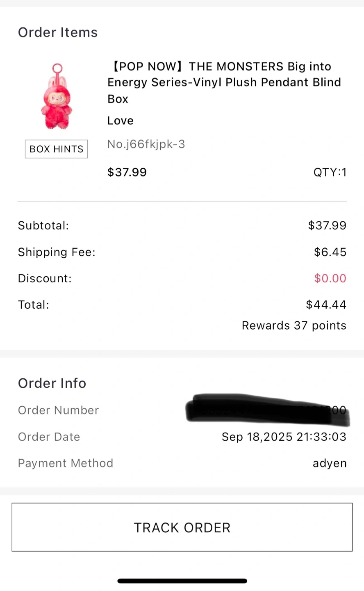Screen dimensions: 364x591
Task: Tap the pink Labubu plush product thumbnail
Action: 57,97
